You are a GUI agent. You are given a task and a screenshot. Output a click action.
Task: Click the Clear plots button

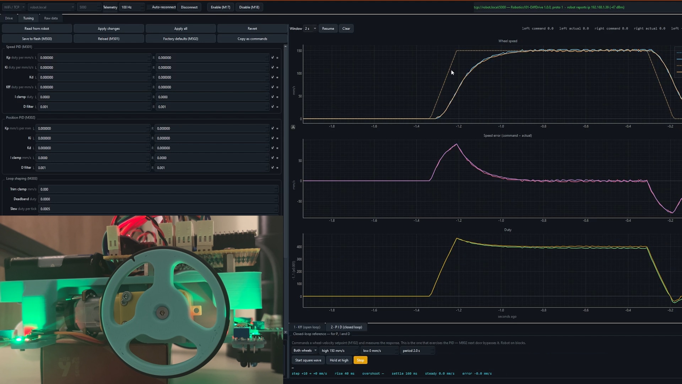point(346,28)
